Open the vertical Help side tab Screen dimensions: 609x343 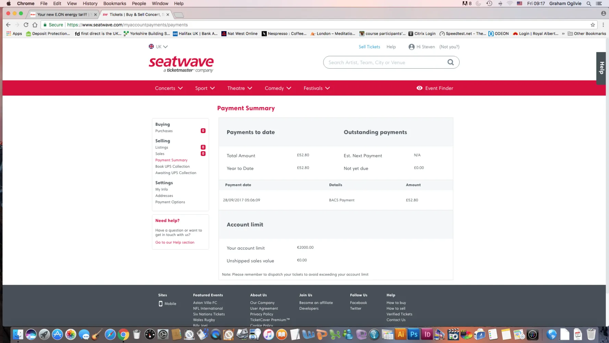601,68
